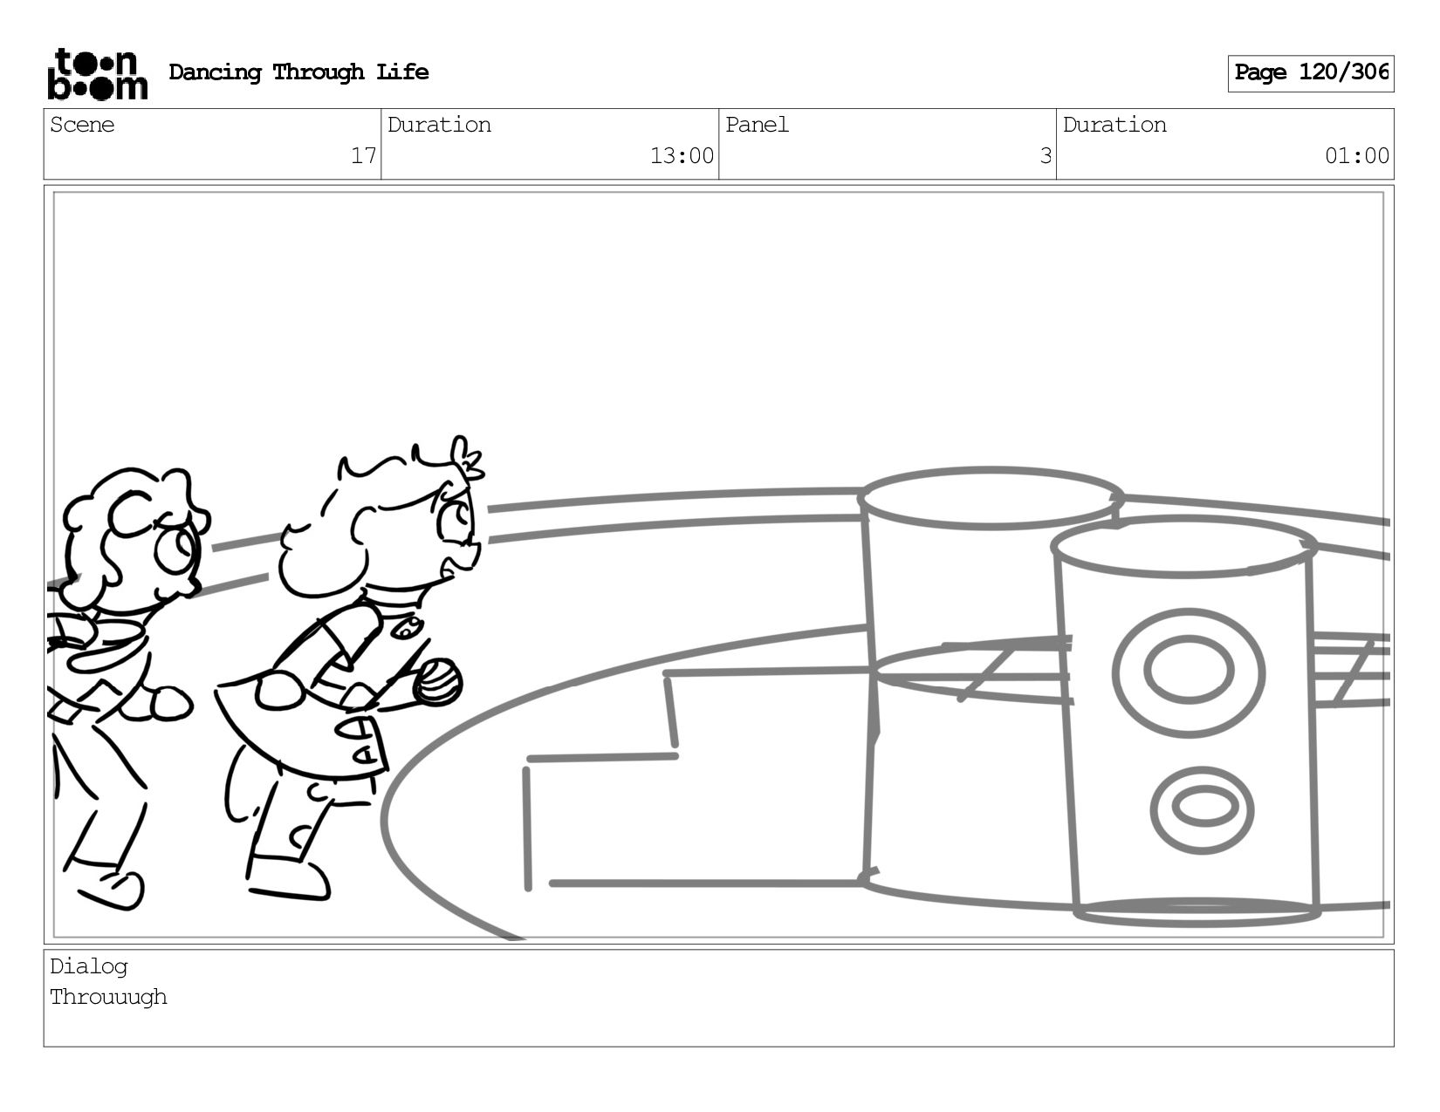Click the scene 'Duration' header next to Scene

point(439,125)
